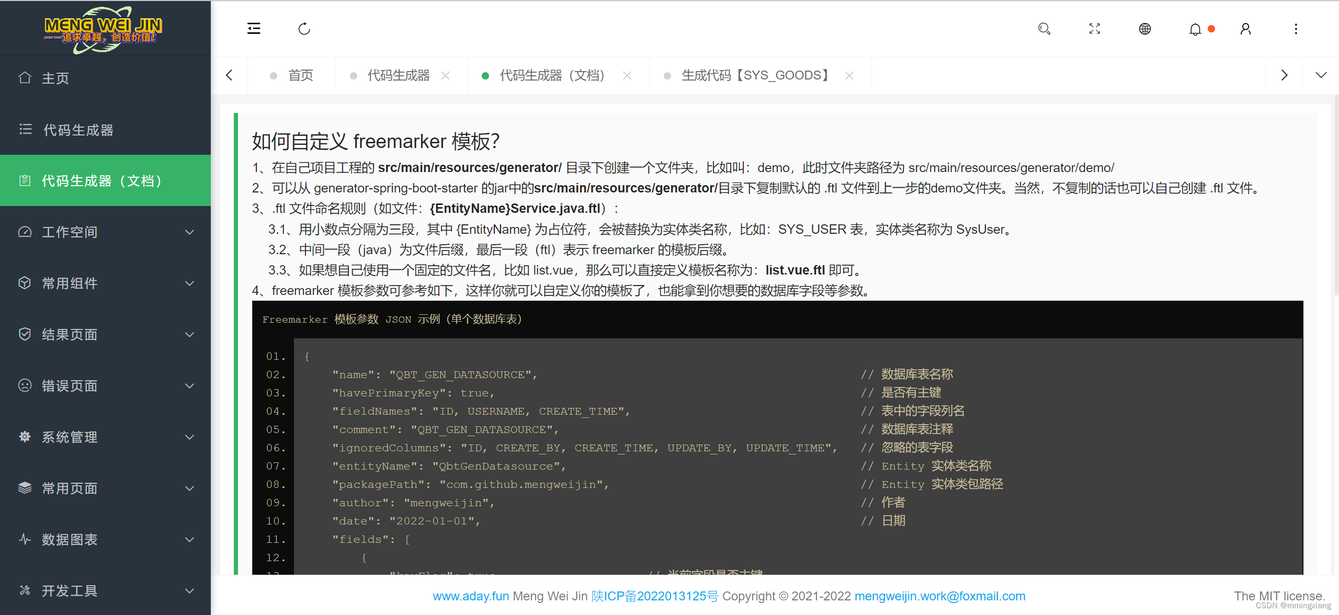1339x615 pixels.
Task: Click the Meng Wei Jin logo
Action: (103, 29)
